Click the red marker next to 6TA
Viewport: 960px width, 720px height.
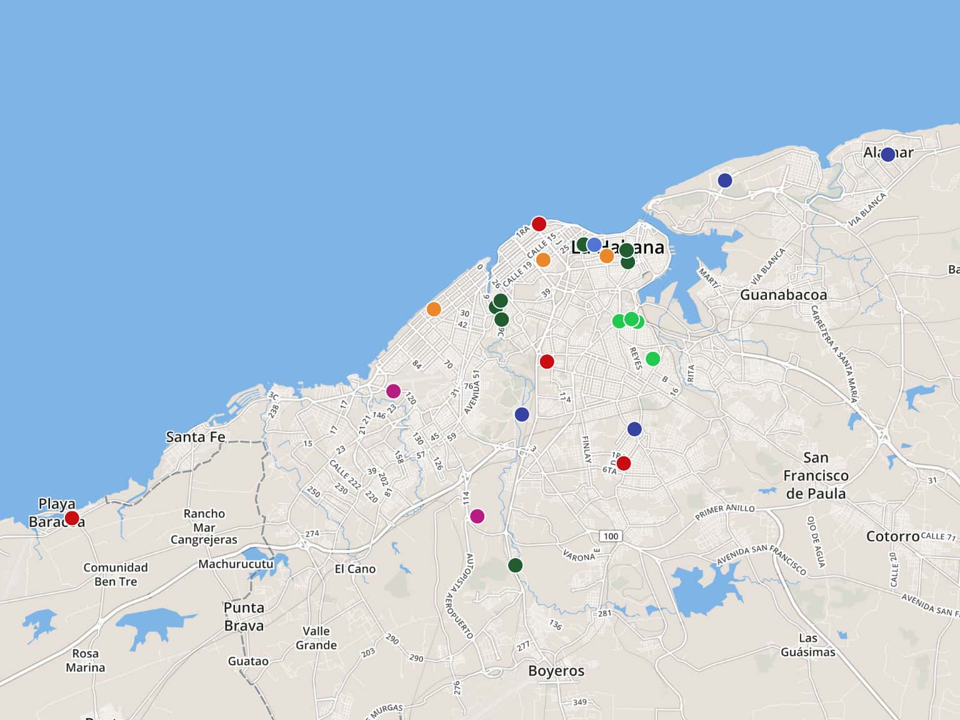coord(623,463)
